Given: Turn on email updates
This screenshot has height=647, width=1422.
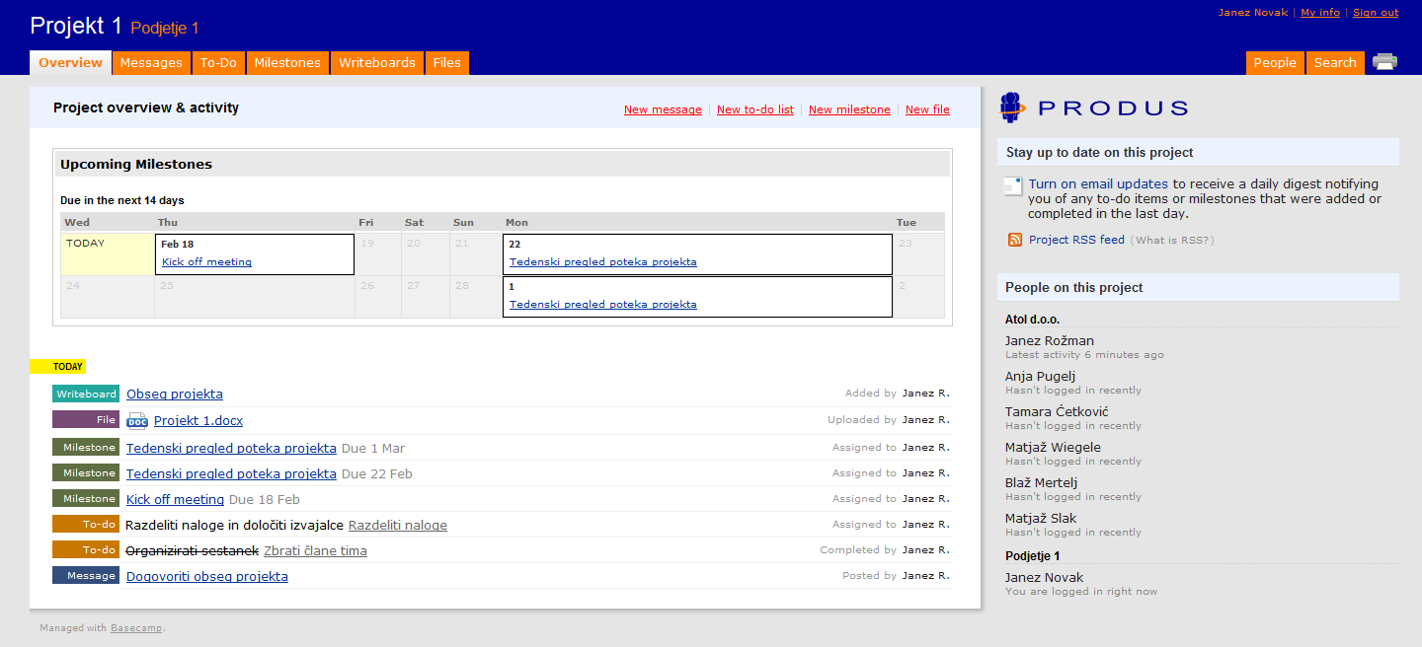Looking at the screenshot, I should coord(1098,184).
